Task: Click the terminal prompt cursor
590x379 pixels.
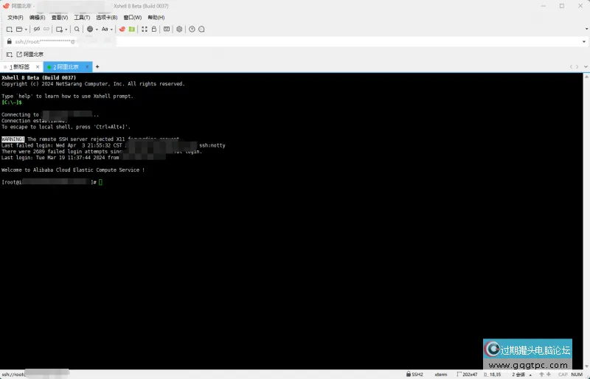Action: (x=100, y=182)
